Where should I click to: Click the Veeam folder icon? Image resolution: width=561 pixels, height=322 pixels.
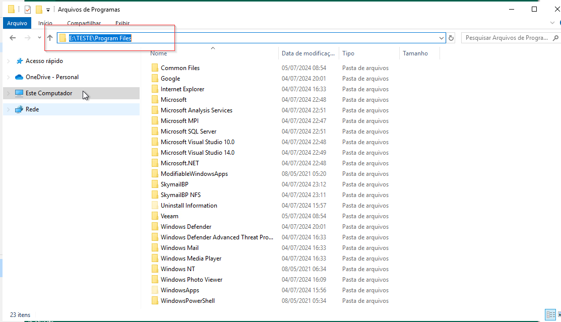155,216
